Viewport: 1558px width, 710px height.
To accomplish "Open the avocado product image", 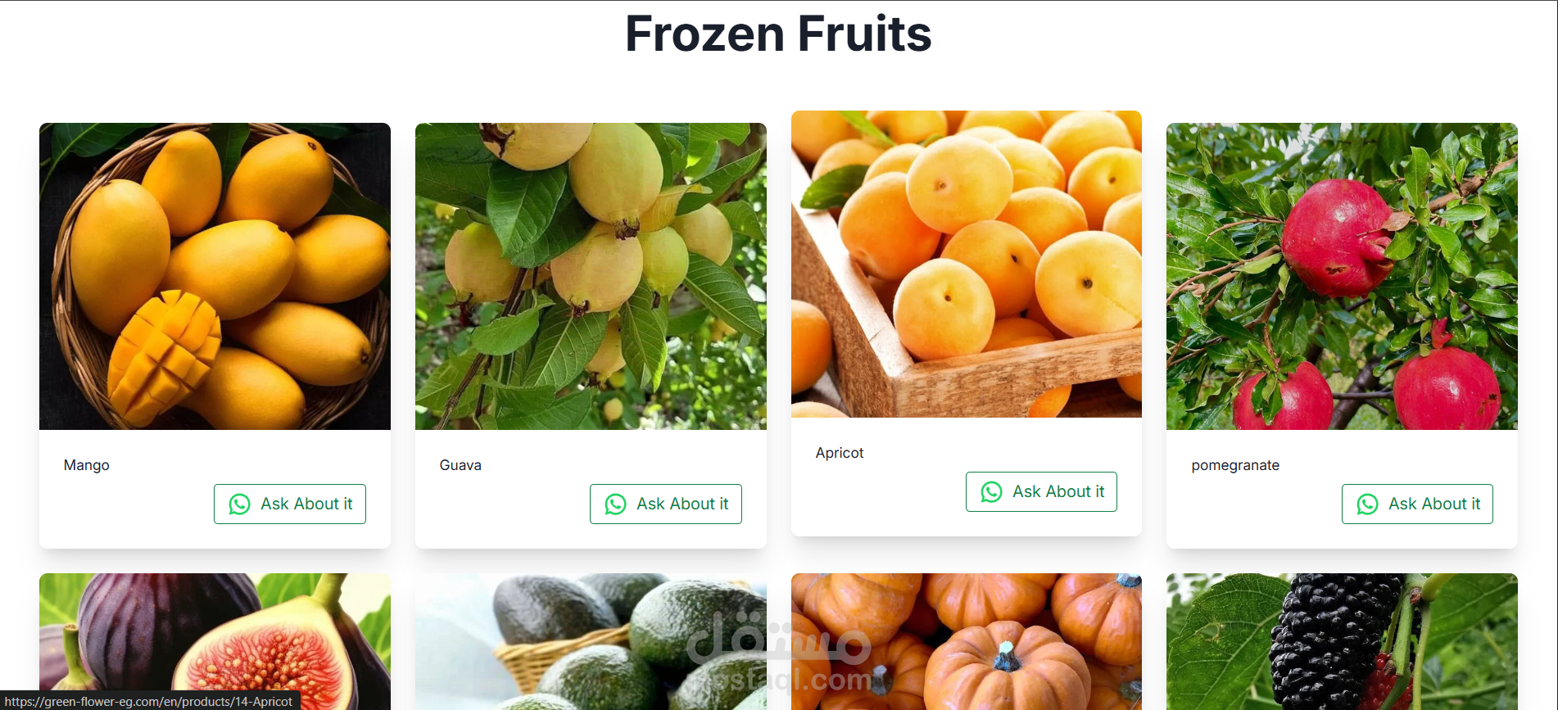I will pyautogui.click(x=591, y=641).
